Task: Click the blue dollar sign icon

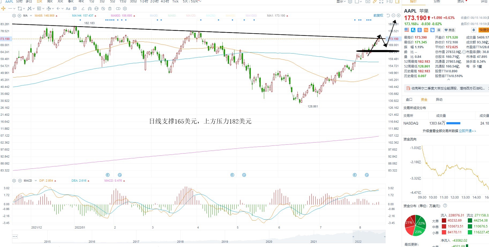Action: coord(420,30)
